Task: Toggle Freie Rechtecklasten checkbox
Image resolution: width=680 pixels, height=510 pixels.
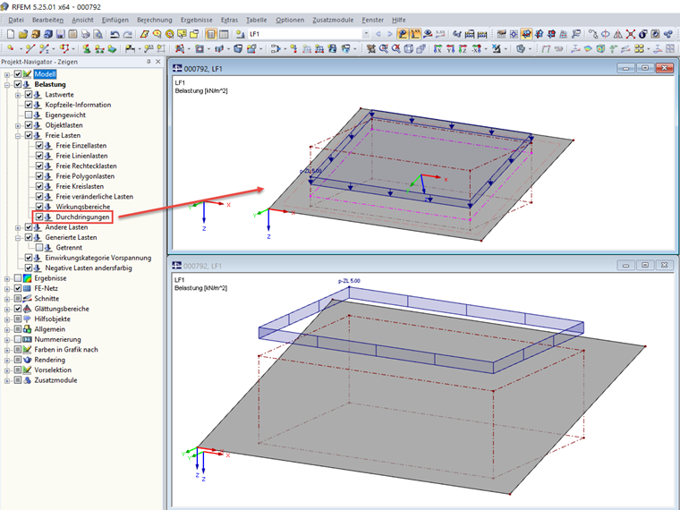Action: pos(39,166)
